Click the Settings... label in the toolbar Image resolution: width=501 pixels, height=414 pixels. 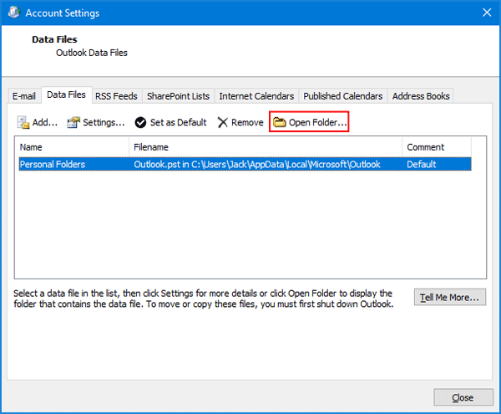(x=104, y=123)
